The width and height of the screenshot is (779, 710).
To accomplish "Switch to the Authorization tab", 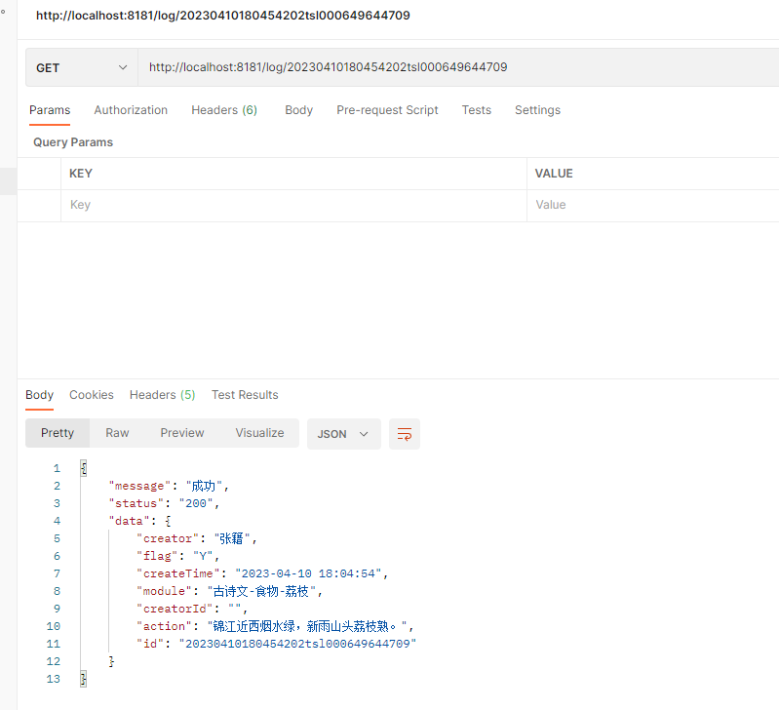I will coord(131,110).
